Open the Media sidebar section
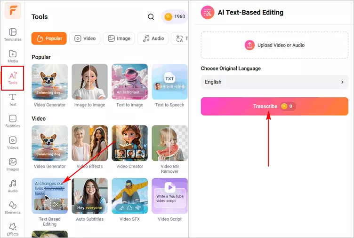Viewport: 354px width, 238px height. coord(13,56)
